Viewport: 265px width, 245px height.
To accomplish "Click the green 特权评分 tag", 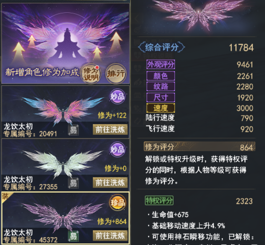I will click(x=159, y=200).
